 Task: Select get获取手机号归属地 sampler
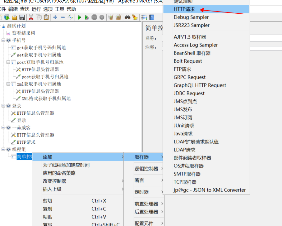pyautogui.click(x=39, y=55)
